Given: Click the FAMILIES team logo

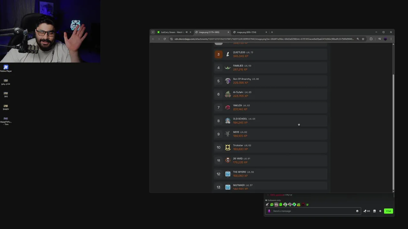Looking at the screenshot, I should (x=228, y=68).
